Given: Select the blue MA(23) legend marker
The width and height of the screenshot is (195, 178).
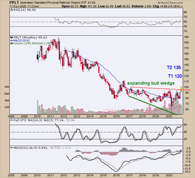Looking at the screenshot, I should tap(11, 40).
